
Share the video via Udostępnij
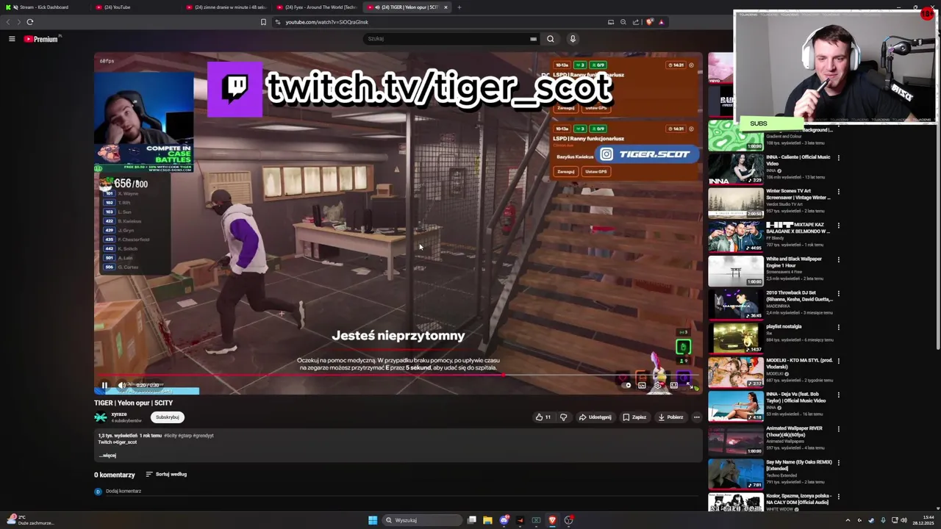point(595,417)
